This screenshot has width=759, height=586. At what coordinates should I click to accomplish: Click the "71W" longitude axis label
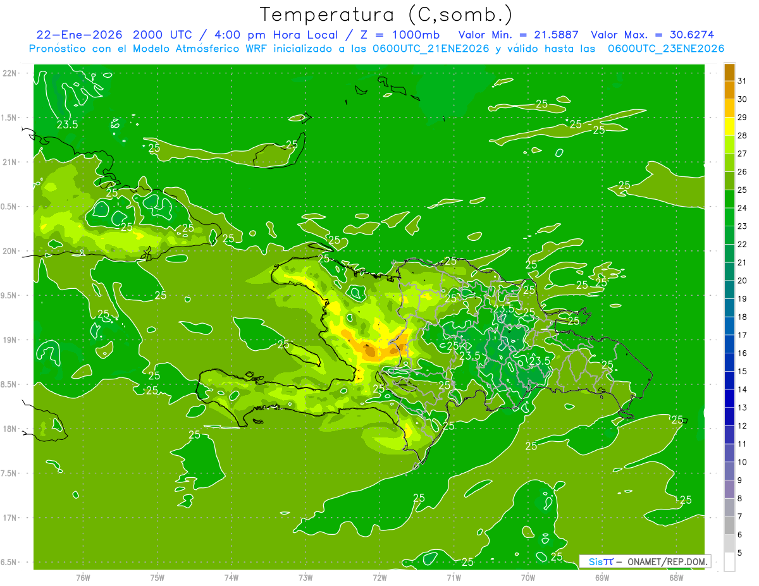(454, 578)
